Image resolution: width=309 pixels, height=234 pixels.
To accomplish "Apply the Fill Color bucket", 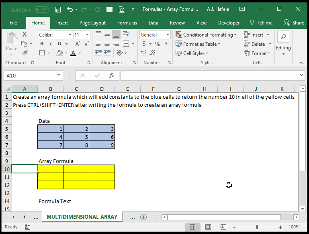I will pos(60,53).
